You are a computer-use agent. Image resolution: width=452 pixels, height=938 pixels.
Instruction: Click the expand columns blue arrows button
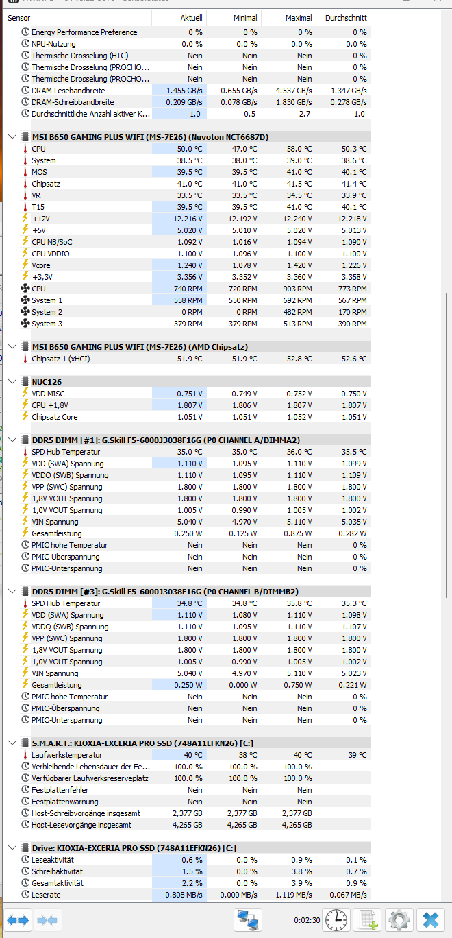[18, 919]
